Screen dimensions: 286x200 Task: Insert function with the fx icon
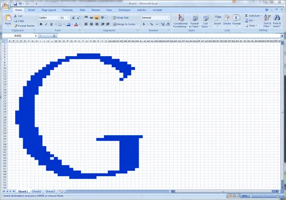pos(54,36)
